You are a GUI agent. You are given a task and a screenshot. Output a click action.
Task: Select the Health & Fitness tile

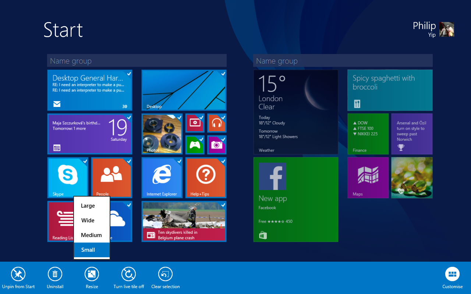click(x=412, y=178)
